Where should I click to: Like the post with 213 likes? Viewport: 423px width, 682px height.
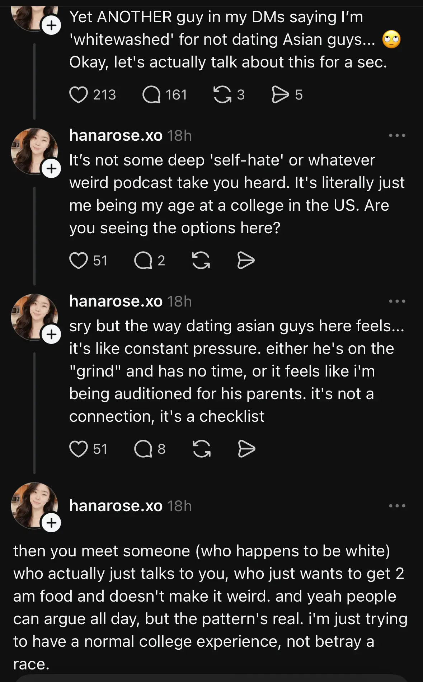(79, 95)
